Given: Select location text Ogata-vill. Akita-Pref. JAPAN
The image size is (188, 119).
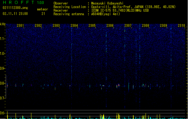Looking at the screenshot, I should click(117, 7).
